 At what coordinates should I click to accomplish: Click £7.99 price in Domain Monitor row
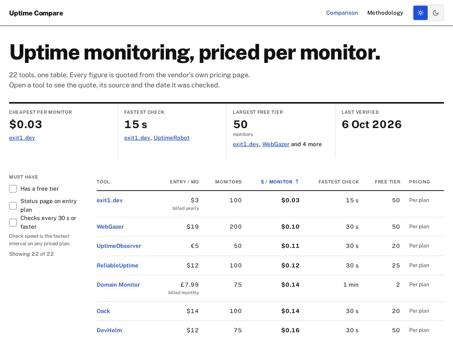tap(190, 285)
